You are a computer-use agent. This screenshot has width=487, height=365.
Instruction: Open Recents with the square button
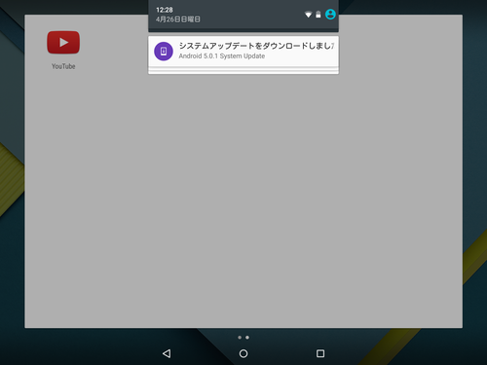[x=320, y=353]
